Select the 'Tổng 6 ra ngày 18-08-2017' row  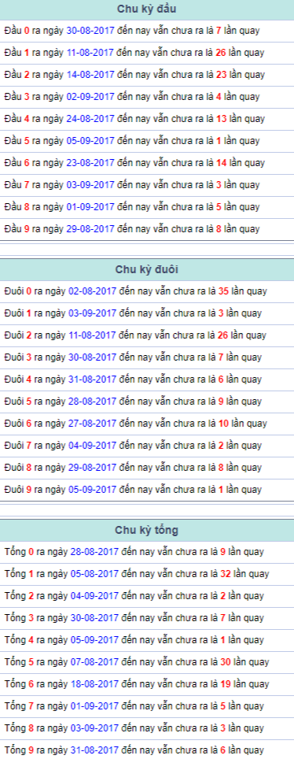147,684
